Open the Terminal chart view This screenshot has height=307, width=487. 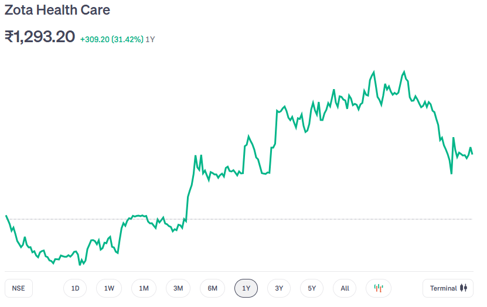click(447, 288)
